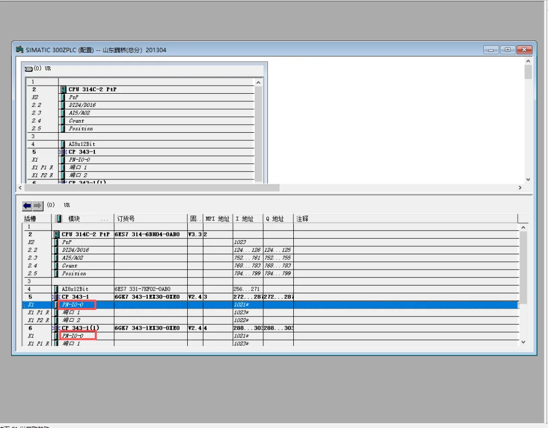
Task: Click the CPU 314C-2 PtP icon in upper rack view
Action: pos(63,89)
